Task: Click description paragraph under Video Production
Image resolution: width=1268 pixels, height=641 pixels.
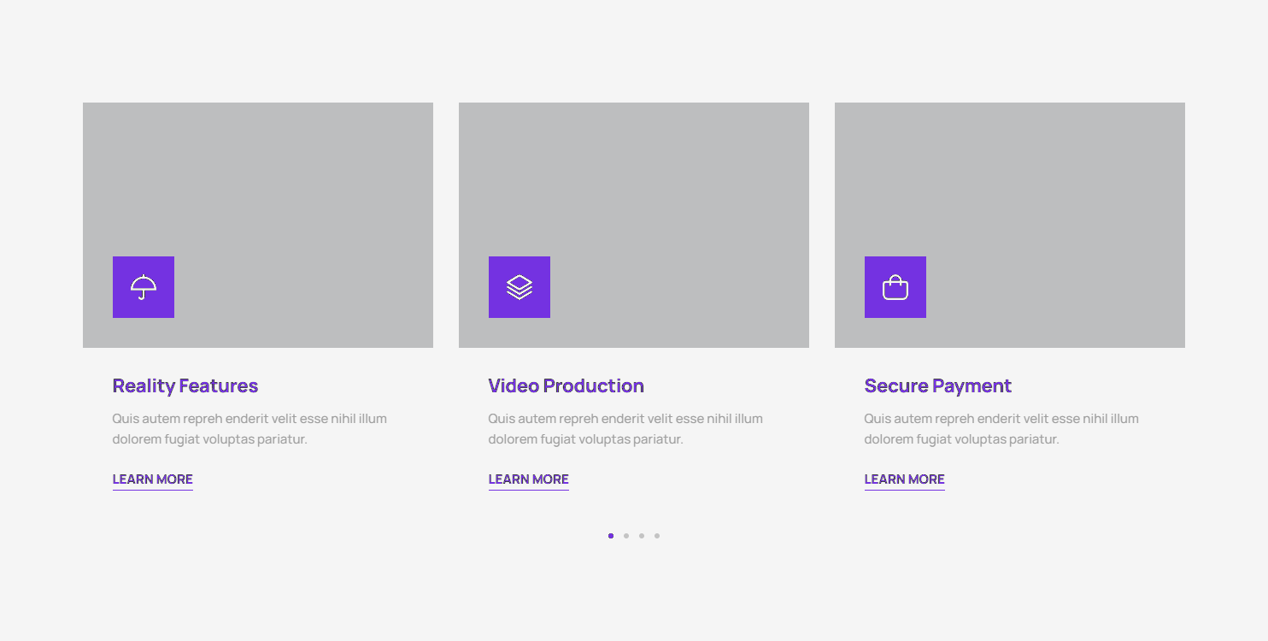Action: tap(625, 429)
